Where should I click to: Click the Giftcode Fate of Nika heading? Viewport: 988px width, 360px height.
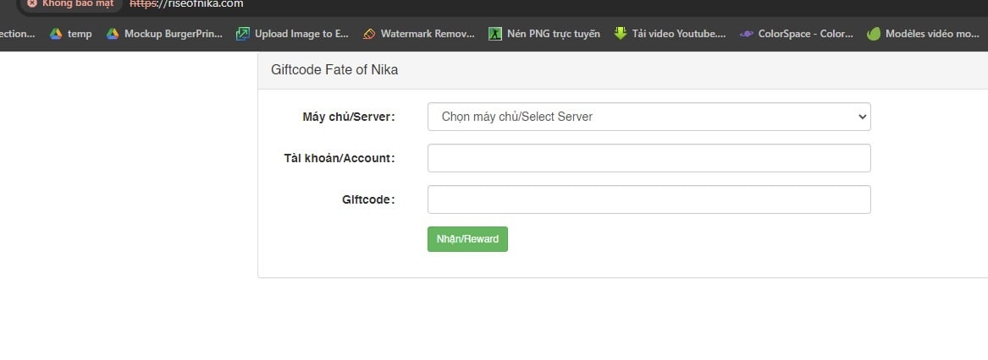point(334,70)
